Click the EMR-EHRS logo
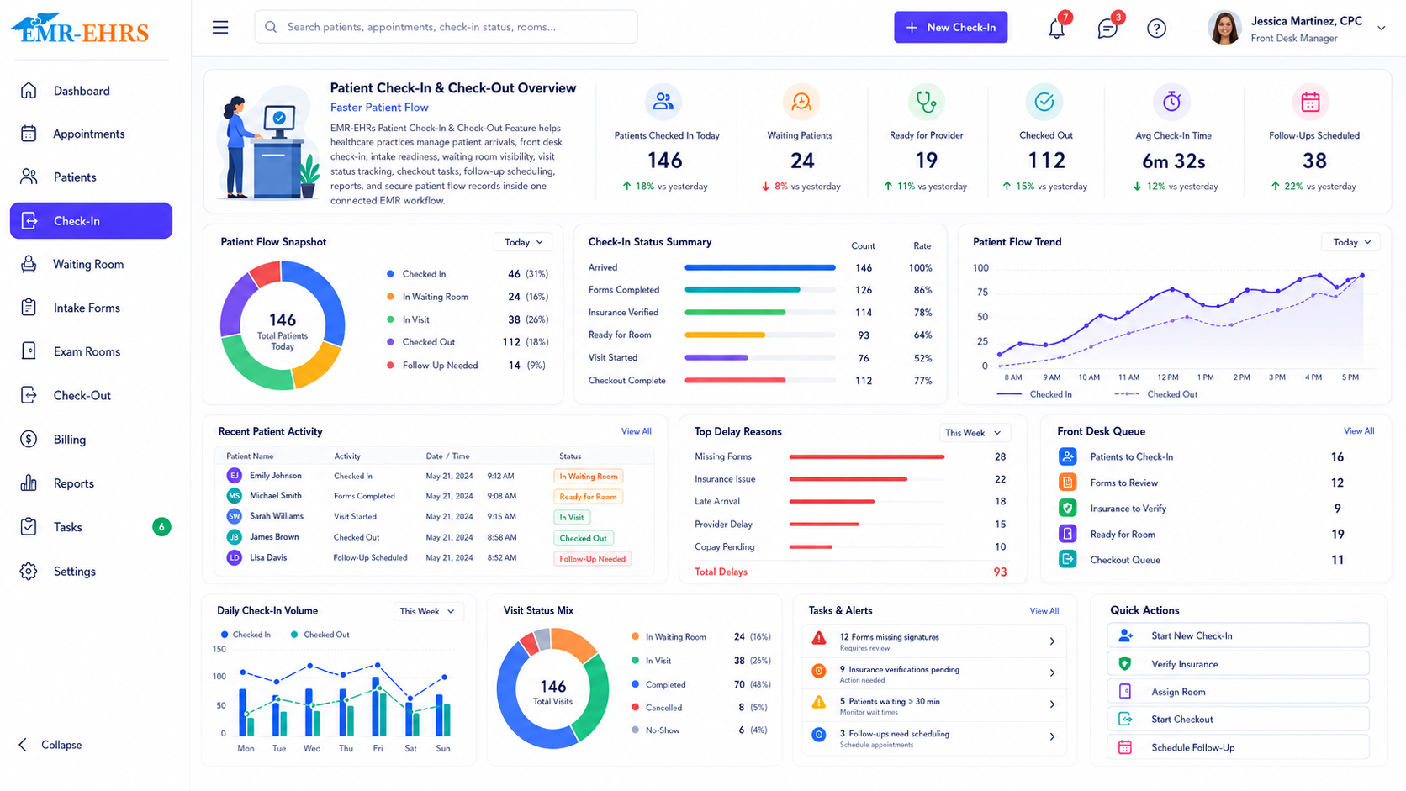1406x791 pixels. tap(81, 29)
